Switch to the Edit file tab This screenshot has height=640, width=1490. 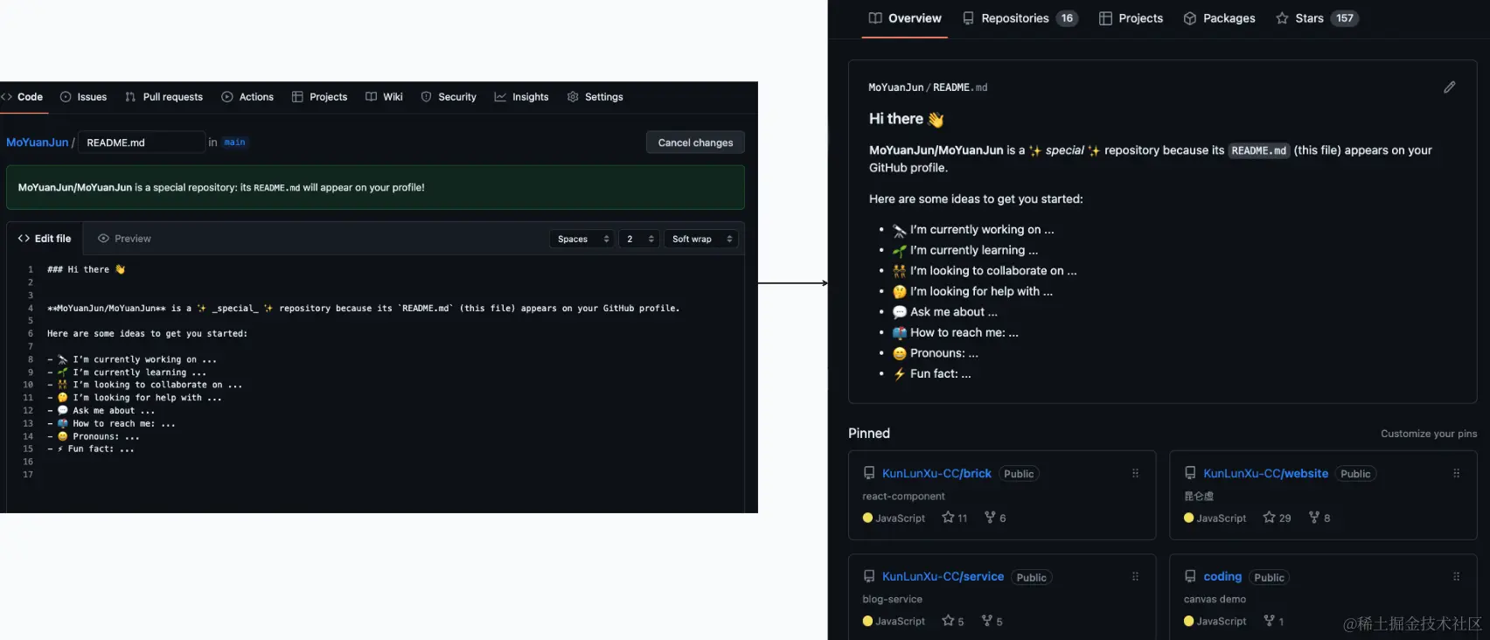(45, 239)
